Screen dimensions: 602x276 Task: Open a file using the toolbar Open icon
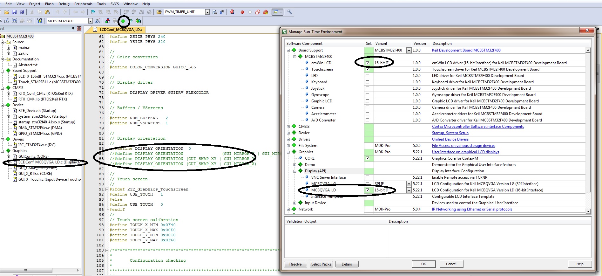(x=7, y=12)
